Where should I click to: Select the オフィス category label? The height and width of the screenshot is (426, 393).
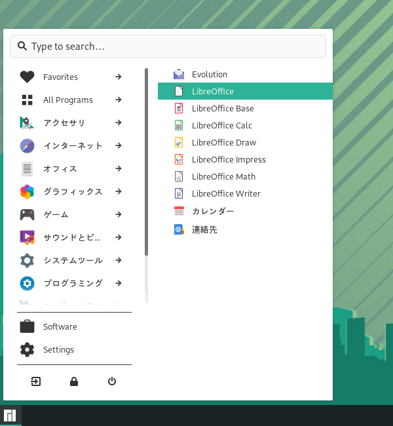click(60, 168)
